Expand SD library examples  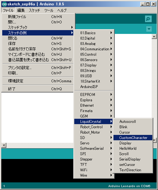[94, 138]
